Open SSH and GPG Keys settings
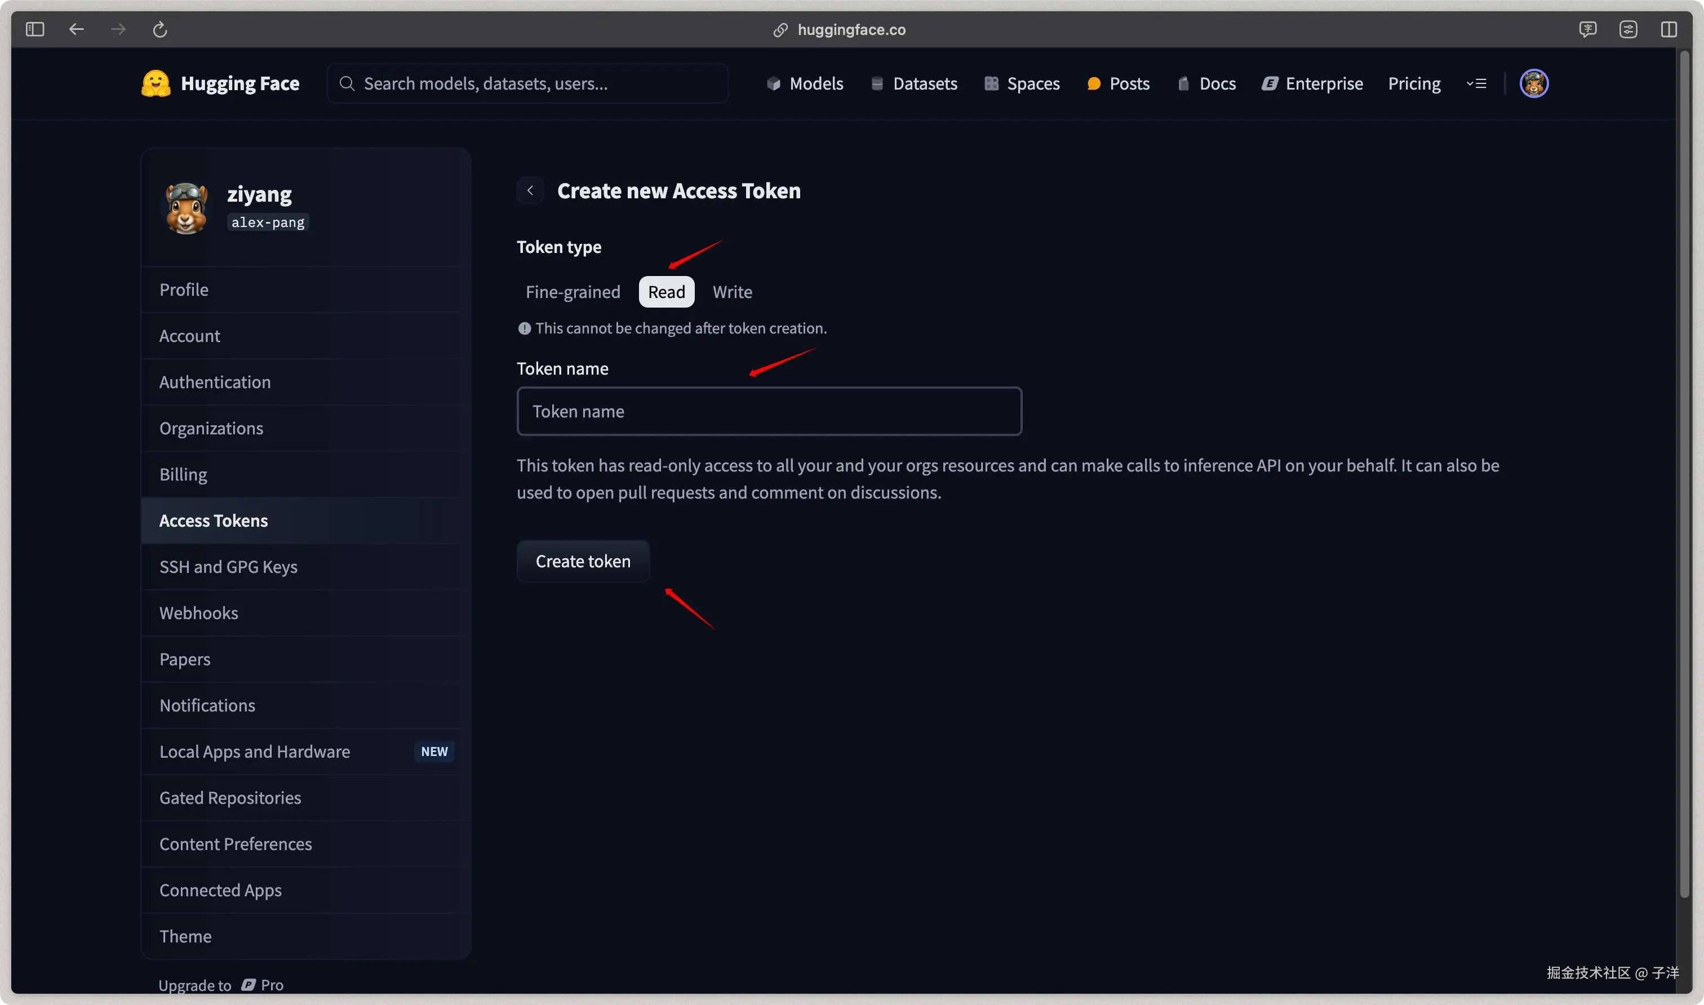The height and width of the screenshot is (1005, 1704). (x=228, y=567)
